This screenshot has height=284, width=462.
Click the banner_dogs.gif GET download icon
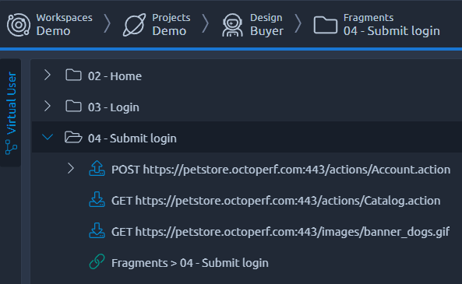click(97, 231)
